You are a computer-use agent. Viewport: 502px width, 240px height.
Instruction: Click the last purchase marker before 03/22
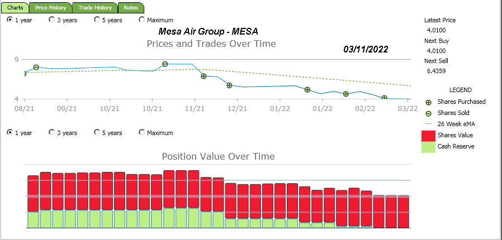point(384,98)
